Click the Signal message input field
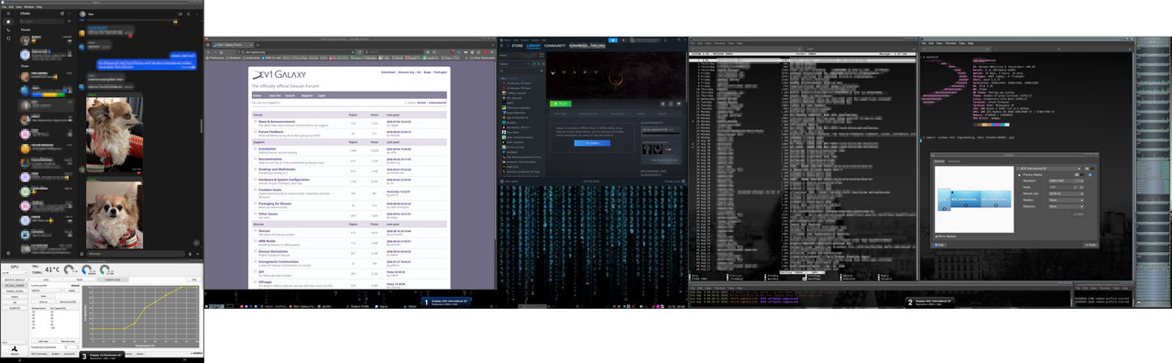The image size is (1172, 363). click(135, 254)
